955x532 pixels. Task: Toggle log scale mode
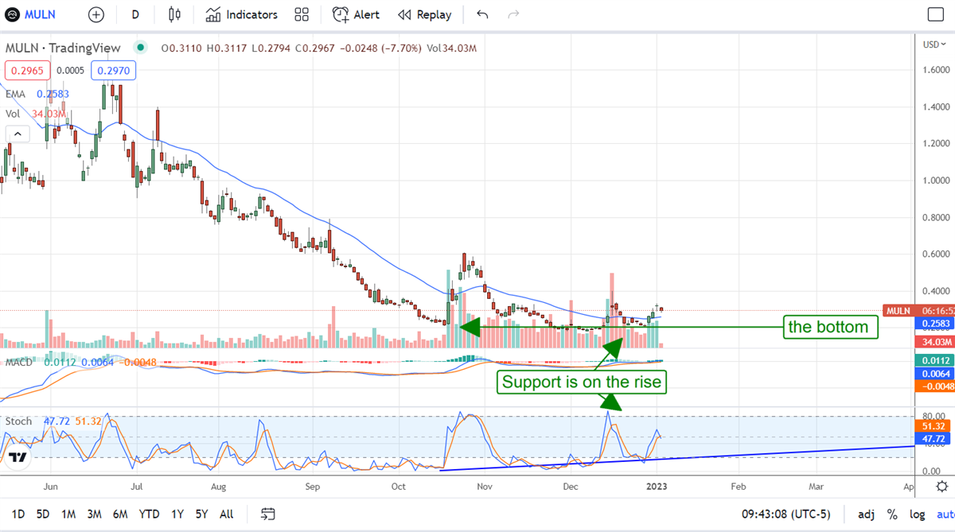[917, 514]
